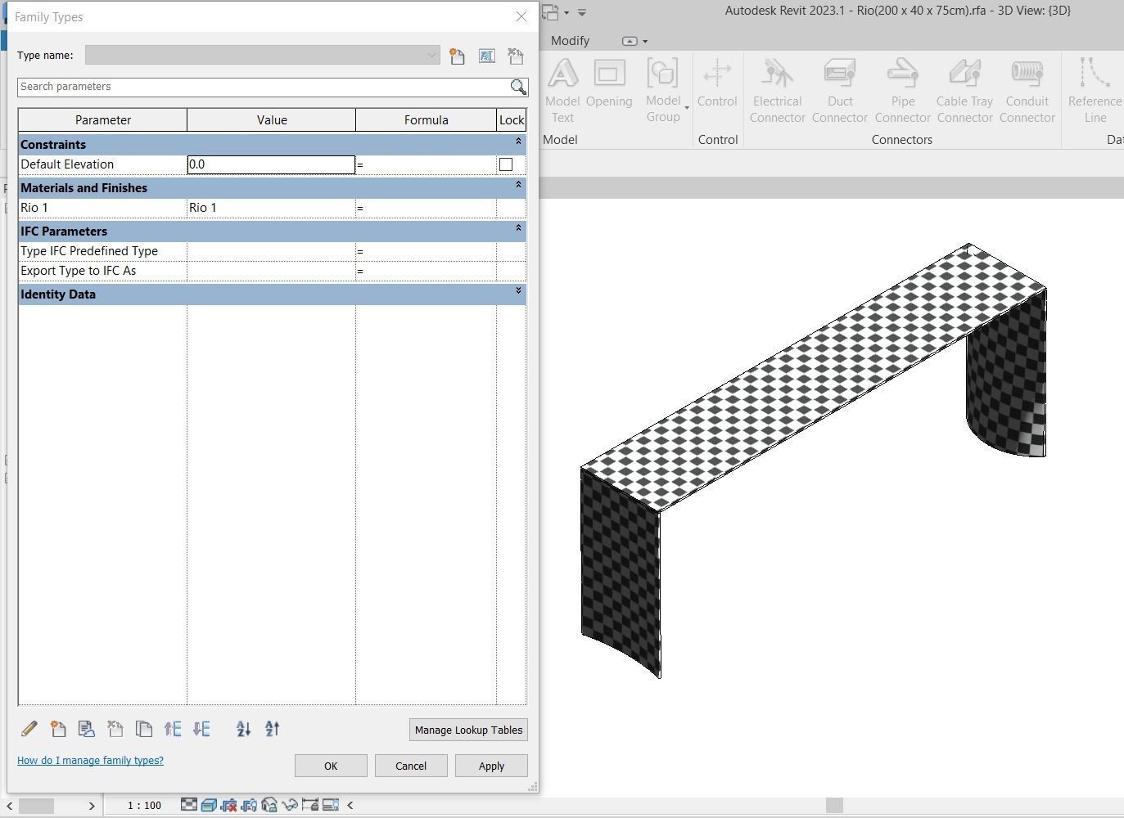Click the Parameter column header

pos(103,120)
